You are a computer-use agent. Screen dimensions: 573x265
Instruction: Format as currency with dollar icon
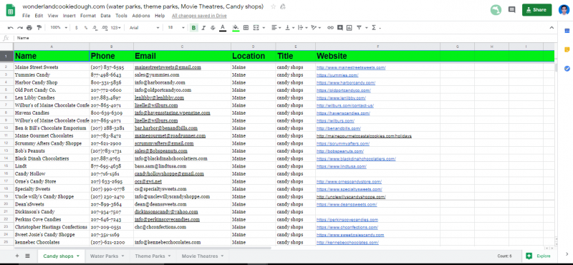click(x=77, y=28)
